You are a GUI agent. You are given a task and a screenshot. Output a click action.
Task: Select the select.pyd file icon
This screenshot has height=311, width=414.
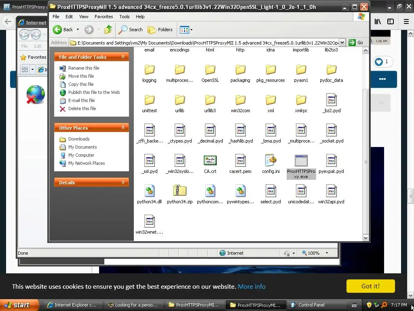click(270, 191)
